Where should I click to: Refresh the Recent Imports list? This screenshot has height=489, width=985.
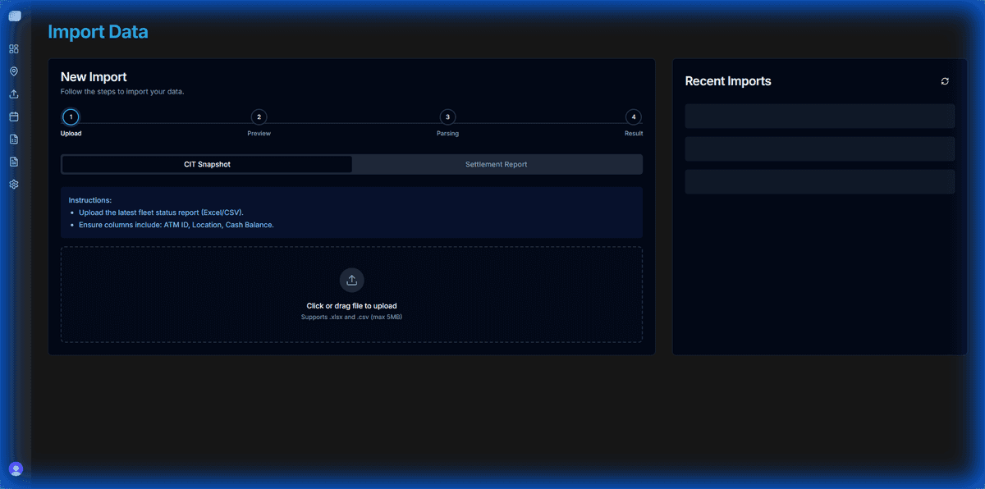tap(944, 81)
